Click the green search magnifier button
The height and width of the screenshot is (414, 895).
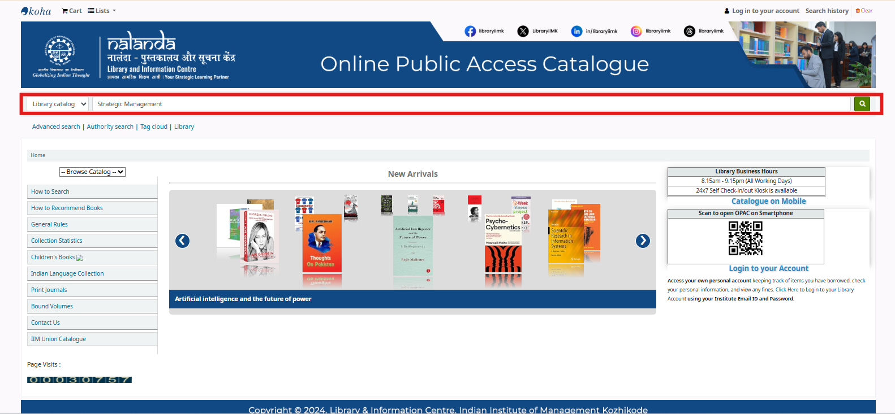coord(862,104)
